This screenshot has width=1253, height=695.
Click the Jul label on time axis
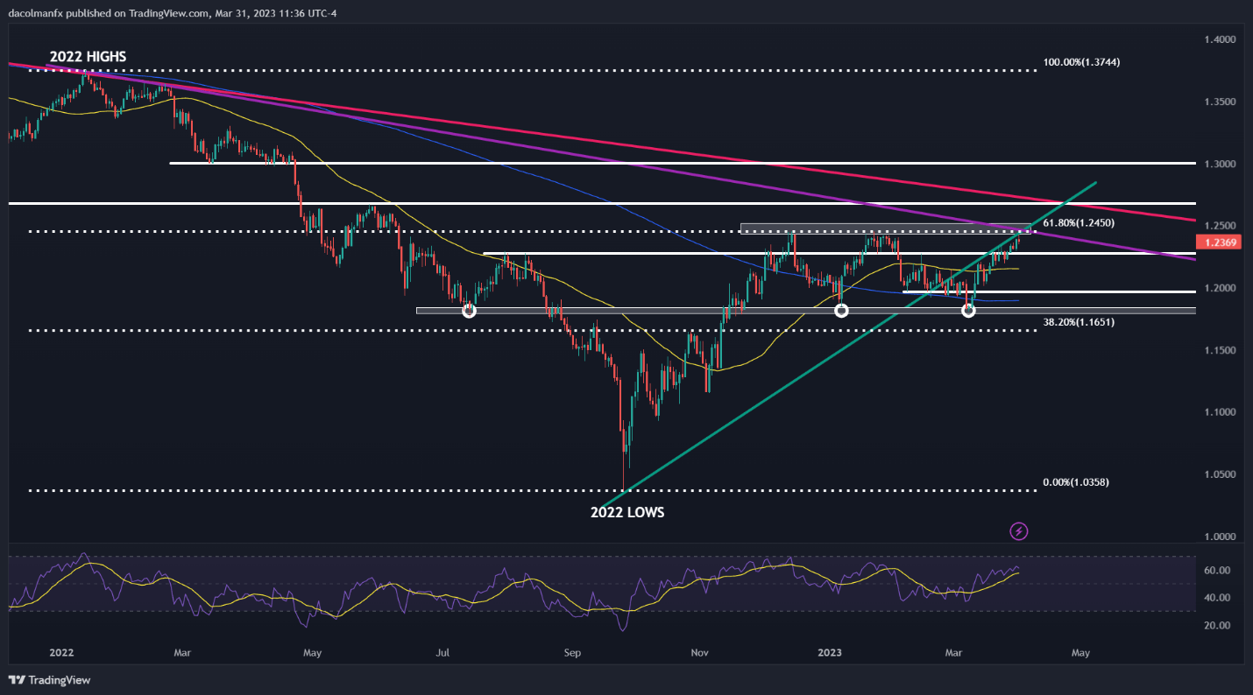coord(443,652)
